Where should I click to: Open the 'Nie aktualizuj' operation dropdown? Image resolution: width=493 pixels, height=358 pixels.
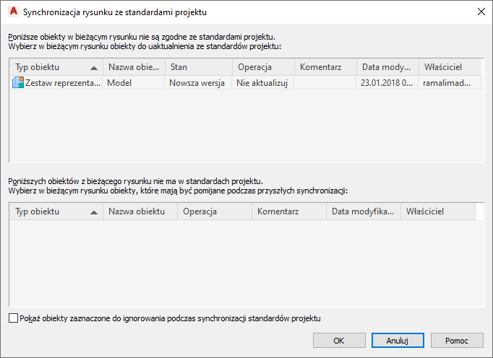point(263,83)
